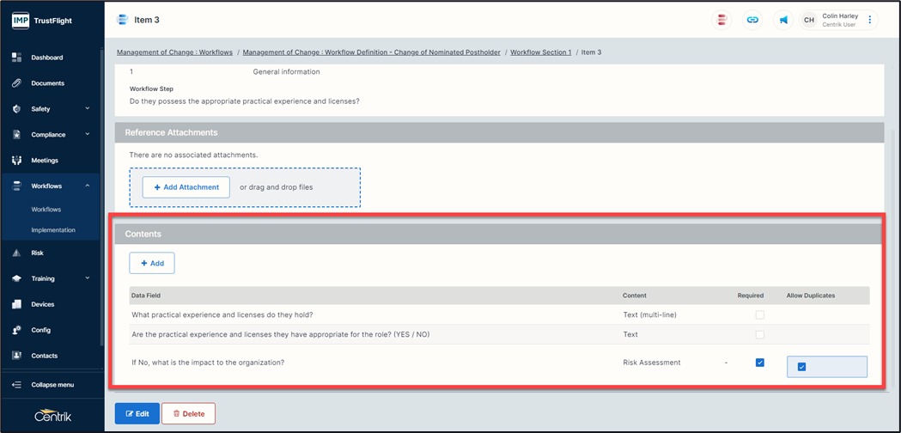Image resolution: width=901 pixels, height=433 pixels.
Task: Toggle Required checkbox for Risk Assessment row
Action: [759, 363]
